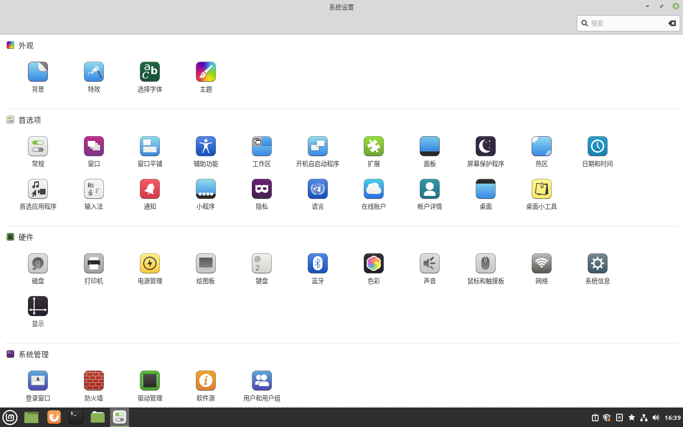The width and height of the screenshot is (683, 427).
Task: Open 系统信息 system info
Action: click(598, 269)
